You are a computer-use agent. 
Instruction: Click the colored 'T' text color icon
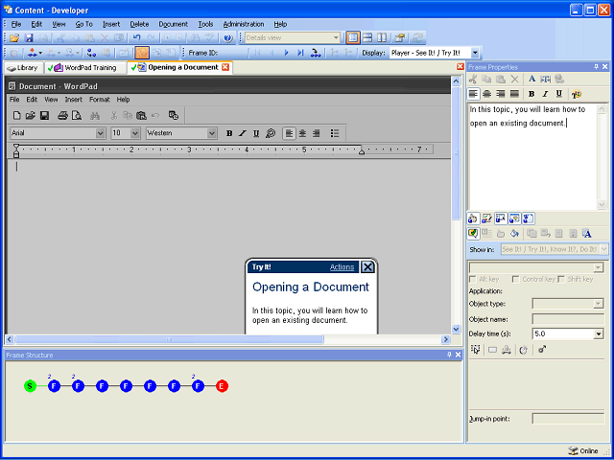[x=577, y=94]
